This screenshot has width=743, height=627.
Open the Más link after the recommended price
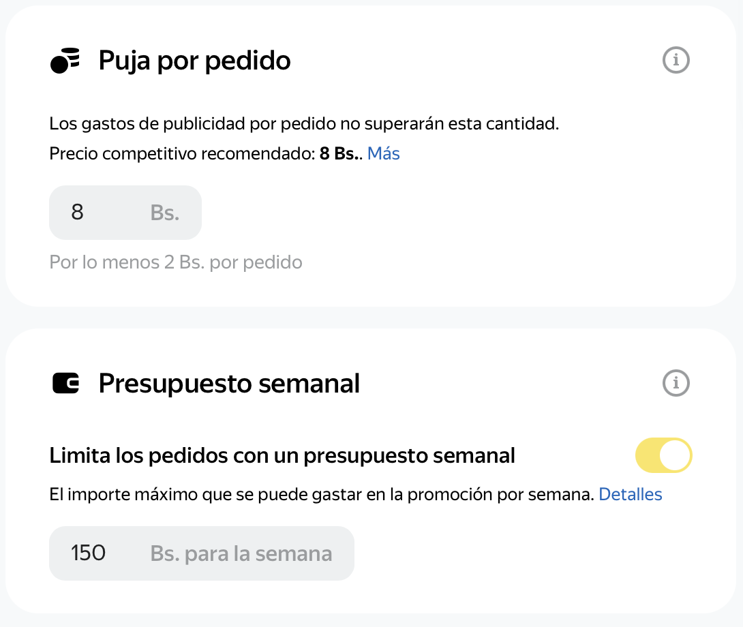click(x=383, y=154)
